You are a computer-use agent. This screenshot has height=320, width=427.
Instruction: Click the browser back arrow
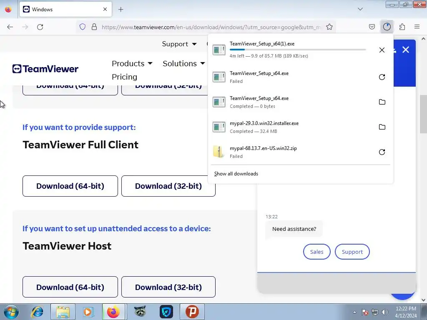(10, 27)
